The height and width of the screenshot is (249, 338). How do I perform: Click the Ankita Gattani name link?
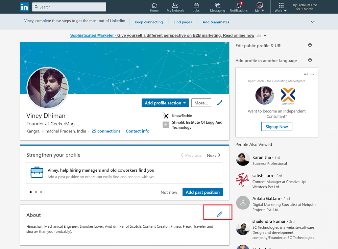click(x=266, y=198)
